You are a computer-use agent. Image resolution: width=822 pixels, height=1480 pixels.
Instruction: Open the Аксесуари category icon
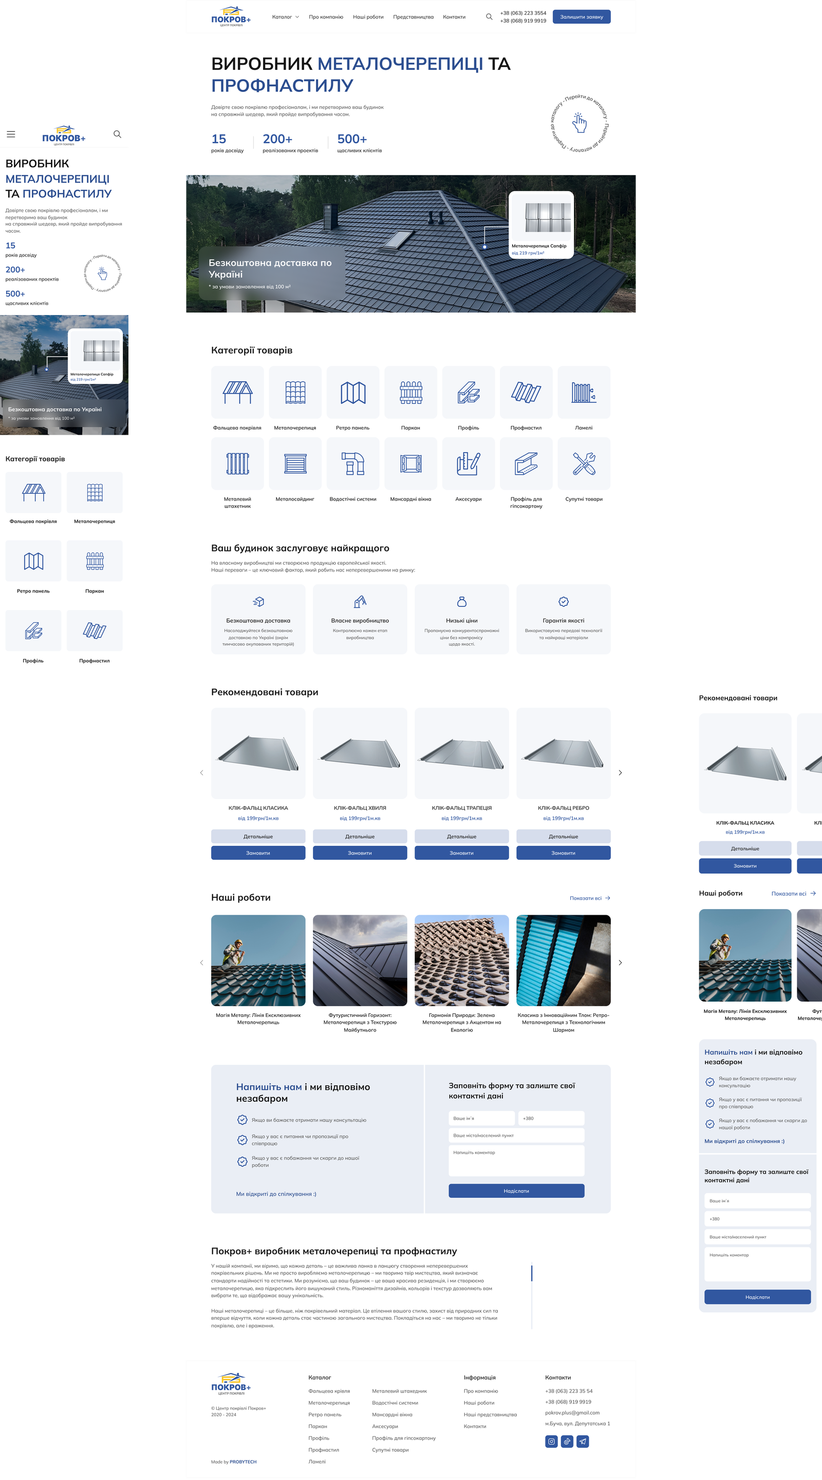pos(469,464)
